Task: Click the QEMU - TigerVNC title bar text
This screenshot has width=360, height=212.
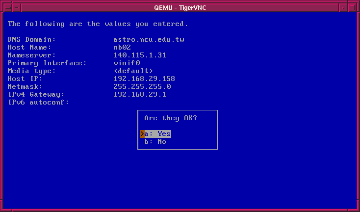Action: (180, 8)
